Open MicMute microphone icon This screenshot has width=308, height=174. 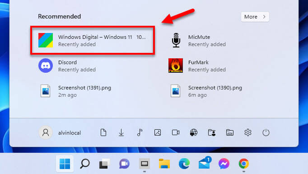point(176,40)
